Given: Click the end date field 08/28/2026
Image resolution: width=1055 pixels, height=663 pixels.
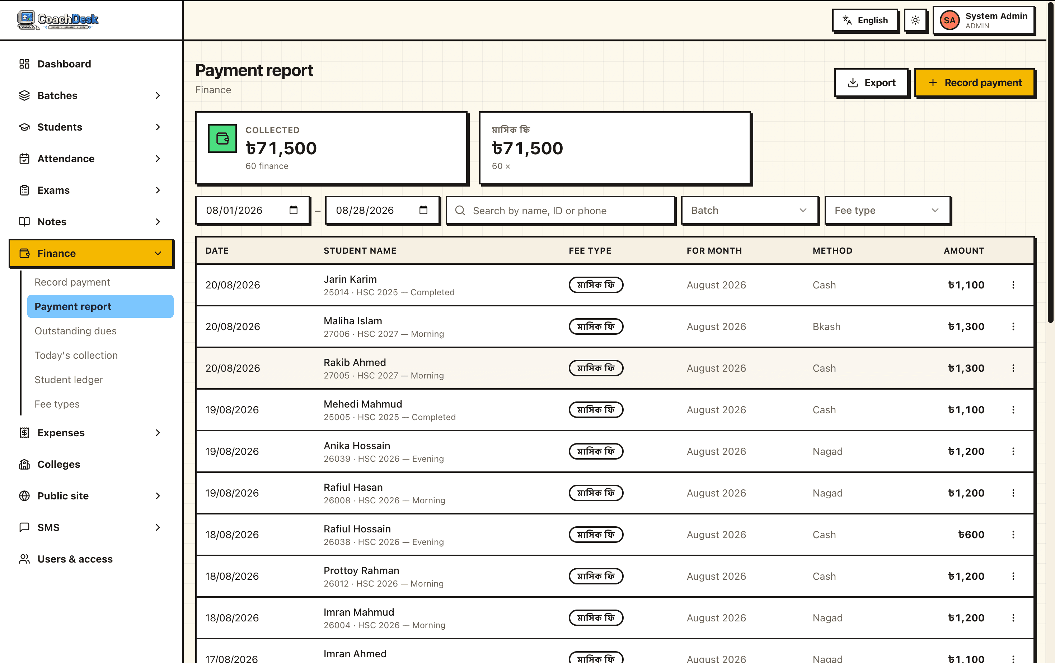Looking at the screenshot, I should 383,210.
